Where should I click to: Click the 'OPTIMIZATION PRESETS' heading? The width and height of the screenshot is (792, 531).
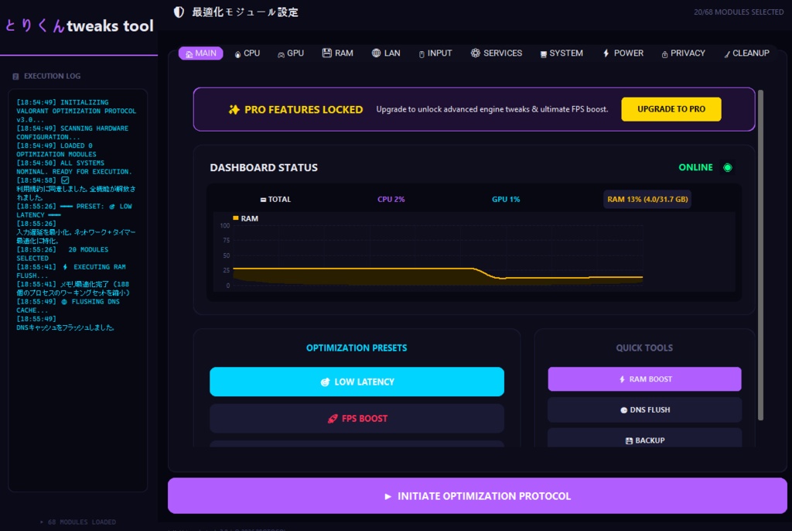coord(357,348)
